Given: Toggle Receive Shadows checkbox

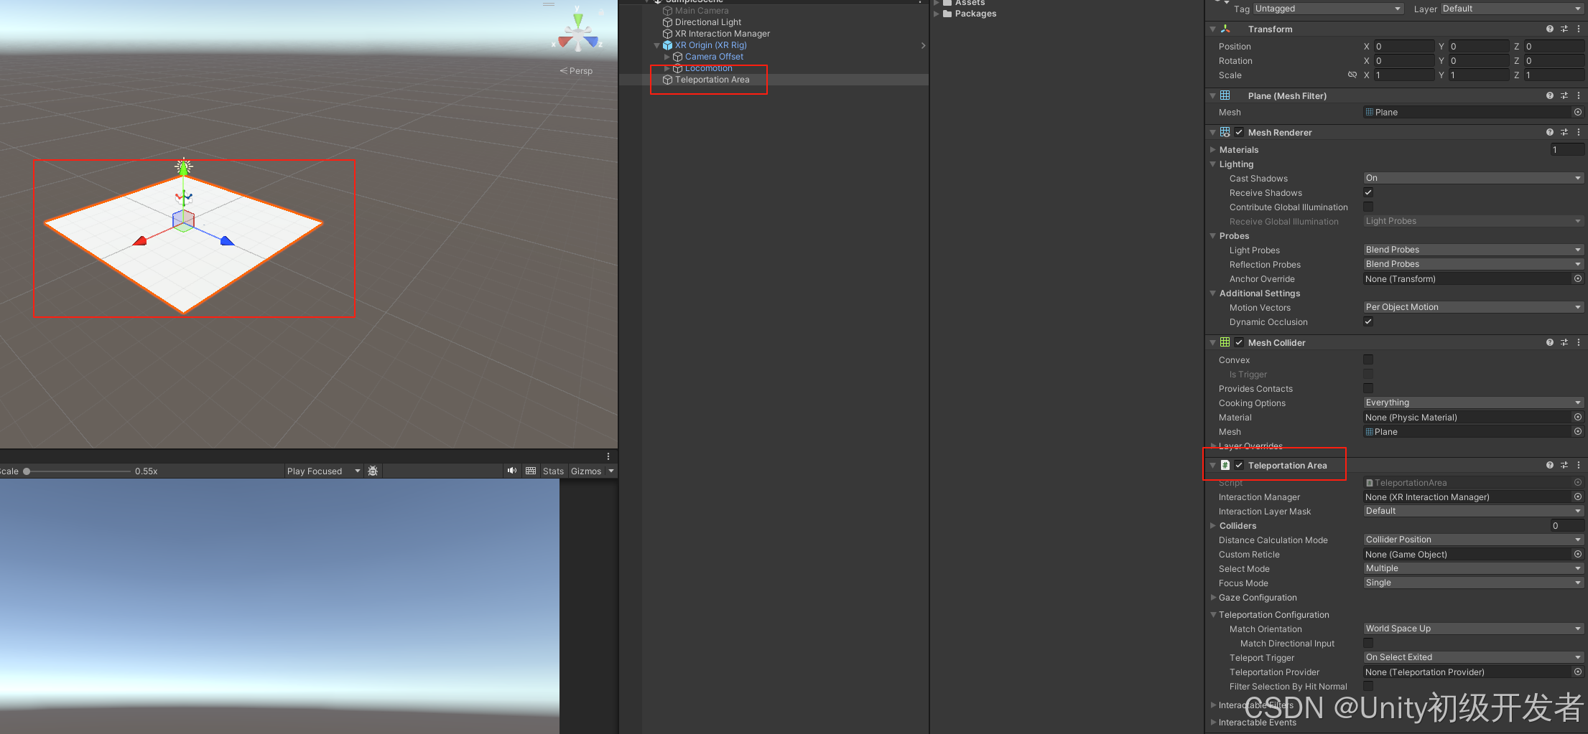Looking at the screenshot, I should tap(1368, 192).
